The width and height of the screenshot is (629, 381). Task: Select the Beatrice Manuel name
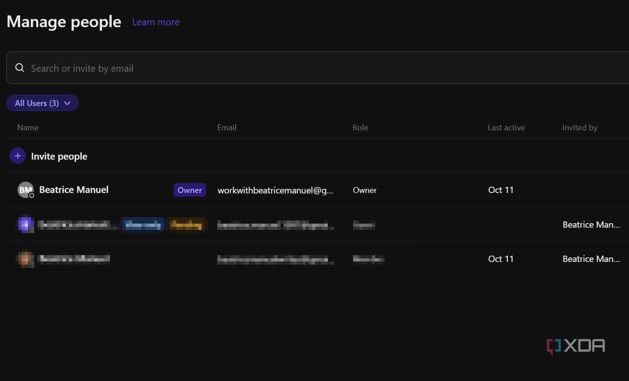[x=74, y=190]
